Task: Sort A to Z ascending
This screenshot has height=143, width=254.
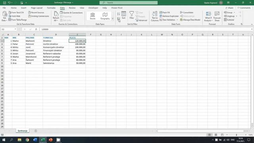Action: 119,14
